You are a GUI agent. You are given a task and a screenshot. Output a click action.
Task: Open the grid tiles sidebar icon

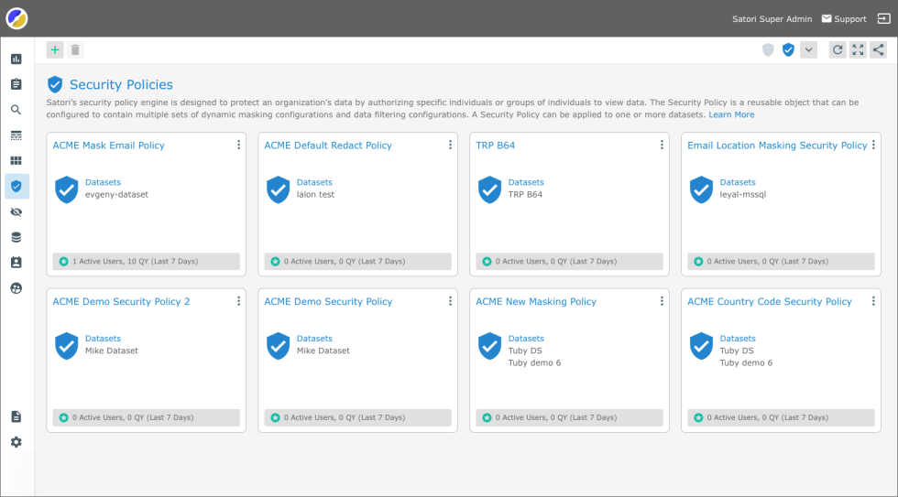(x=16, y=161)
